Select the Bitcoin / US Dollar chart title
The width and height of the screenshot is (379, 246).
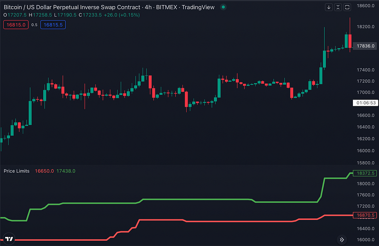click(x=109, y=7)
